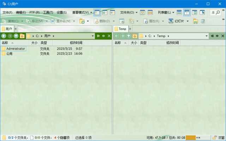This screenshot has height=141, width=226.
Task: Open the 工具(T) menu
Action: 48,13
